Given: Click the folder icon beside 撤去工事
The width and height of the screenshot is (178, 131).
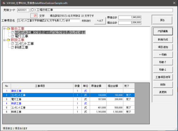Looking at the screenshot, I should coord(8,29).
